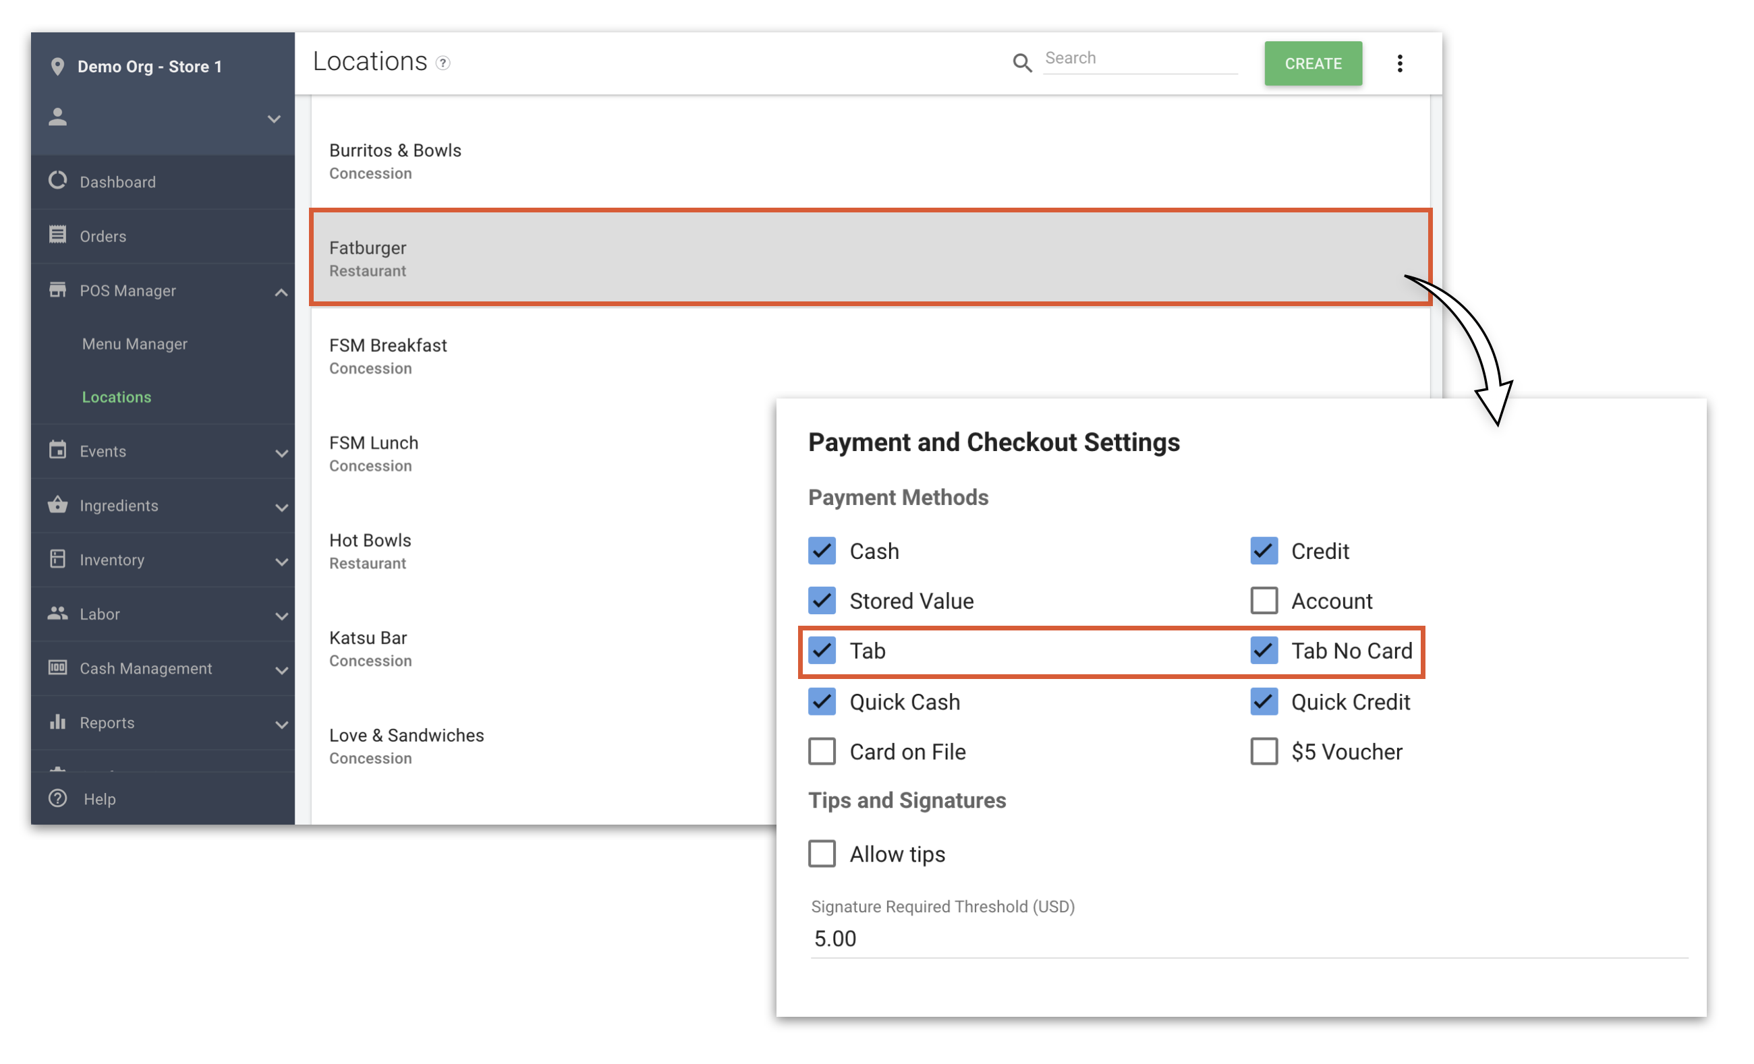Screen dimensions: 1754x1064
Task: Click the Help question mark icon
Action: 57,798
